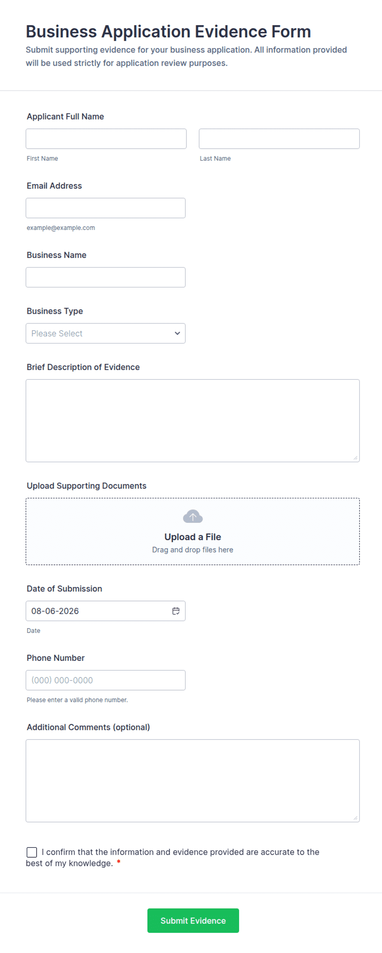
Task: Click the Brief Description textarea resize handle
Action: click(355, 458)
